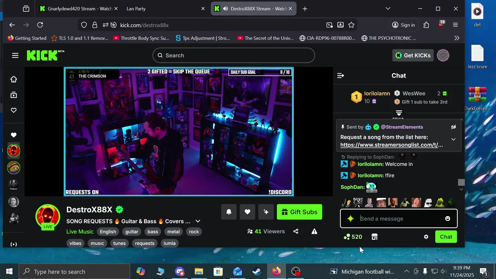
Task: Share the stream via share icon
Action: coord(296,231)
